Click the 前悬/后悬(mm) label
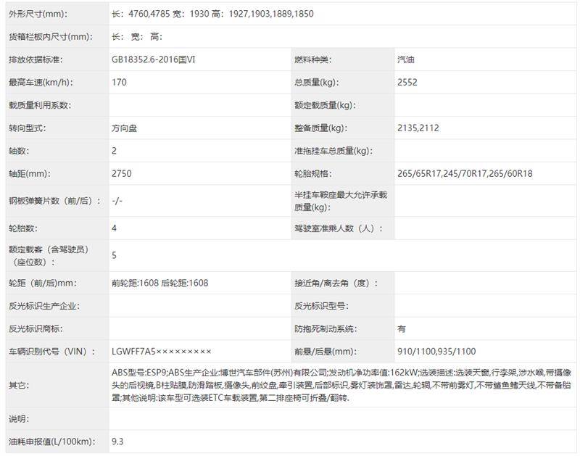Screen dimensions: 580x456 (326, 352)
